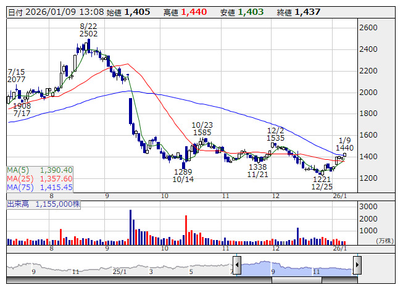This screenshot has width=403, height=290.
Task: Click the MA(75) legend label
Action: coord(19,187)
